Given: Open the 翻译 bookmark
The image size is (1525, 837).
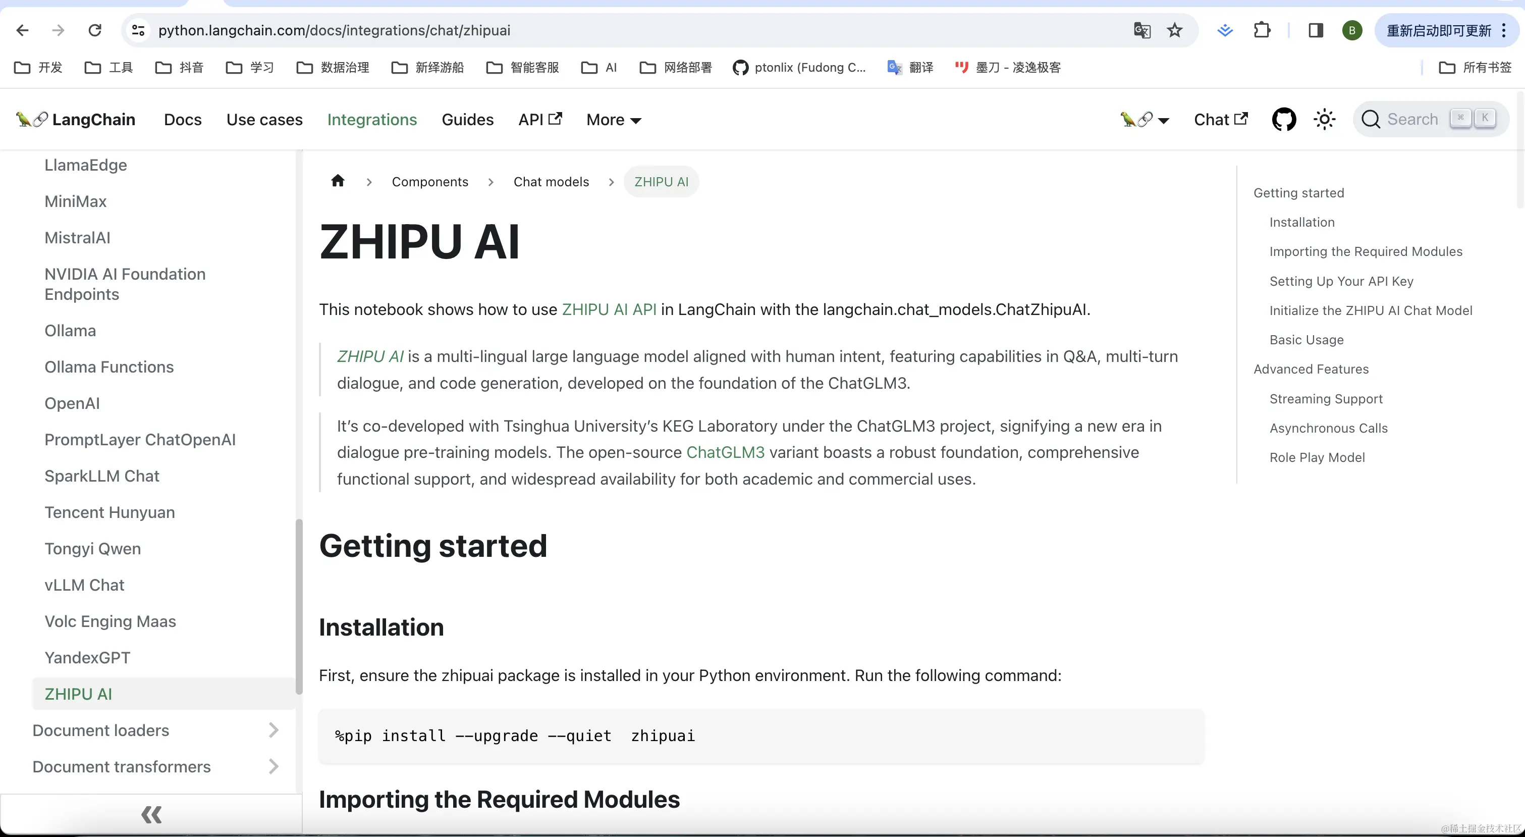Looking at the screenshot, I should tap(910, 68).
